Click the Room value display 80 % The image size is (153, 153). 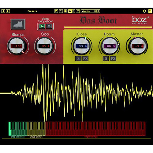pyautogui.click(x=110, y=46)
